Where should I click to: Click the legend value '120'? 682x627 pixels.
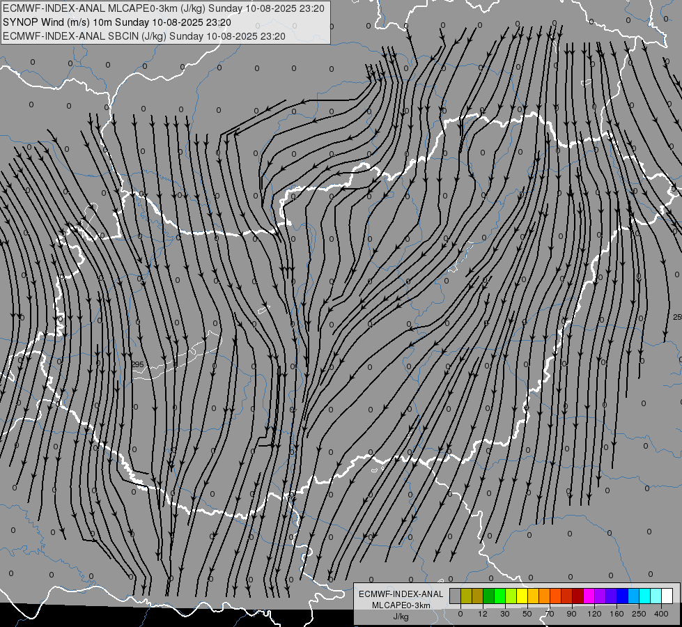(x=594, y=614)
